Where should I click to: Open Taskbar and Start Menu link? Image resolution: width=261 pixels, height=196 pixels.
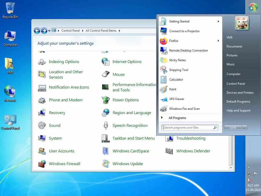click(134, 138)
